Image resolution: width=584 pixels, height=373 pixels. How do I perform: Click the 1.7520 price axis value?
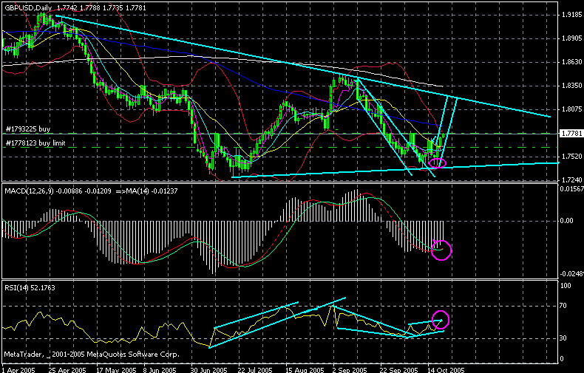click(x=571, y=157)
